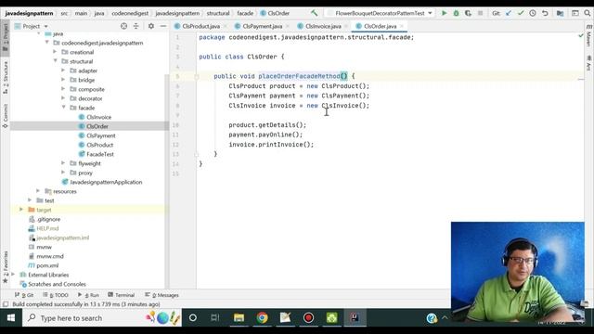Open IntelliJ IDEA taskbar icon
594x334 pixels.
tap(355, 317)
